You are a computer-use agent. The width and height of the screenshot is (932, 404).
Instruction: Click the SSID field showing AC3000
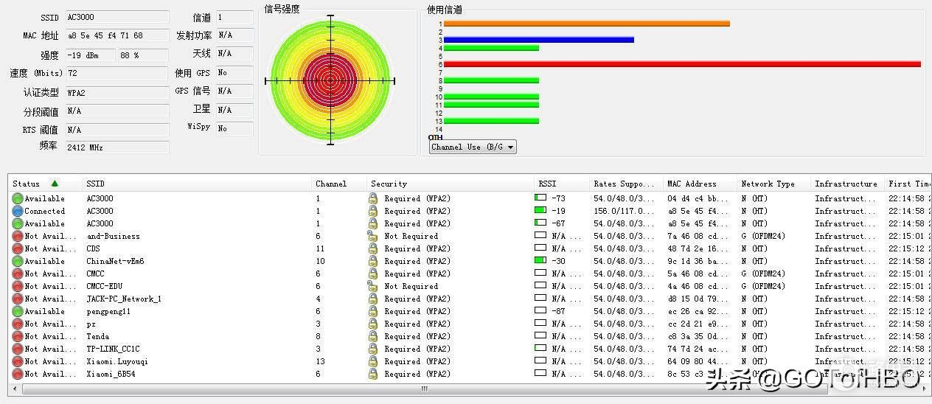click(x=116, y=17)
